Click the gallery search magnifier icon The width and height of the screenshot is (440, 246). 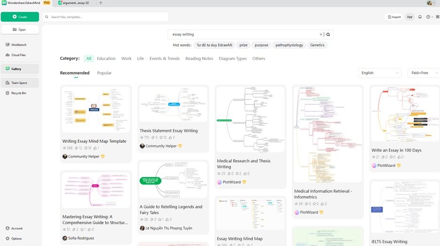(x=328, y=34)
